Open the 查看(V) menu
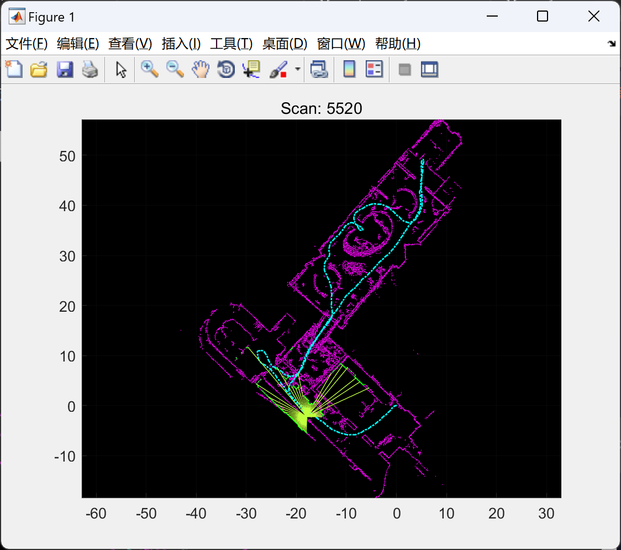 130,44
